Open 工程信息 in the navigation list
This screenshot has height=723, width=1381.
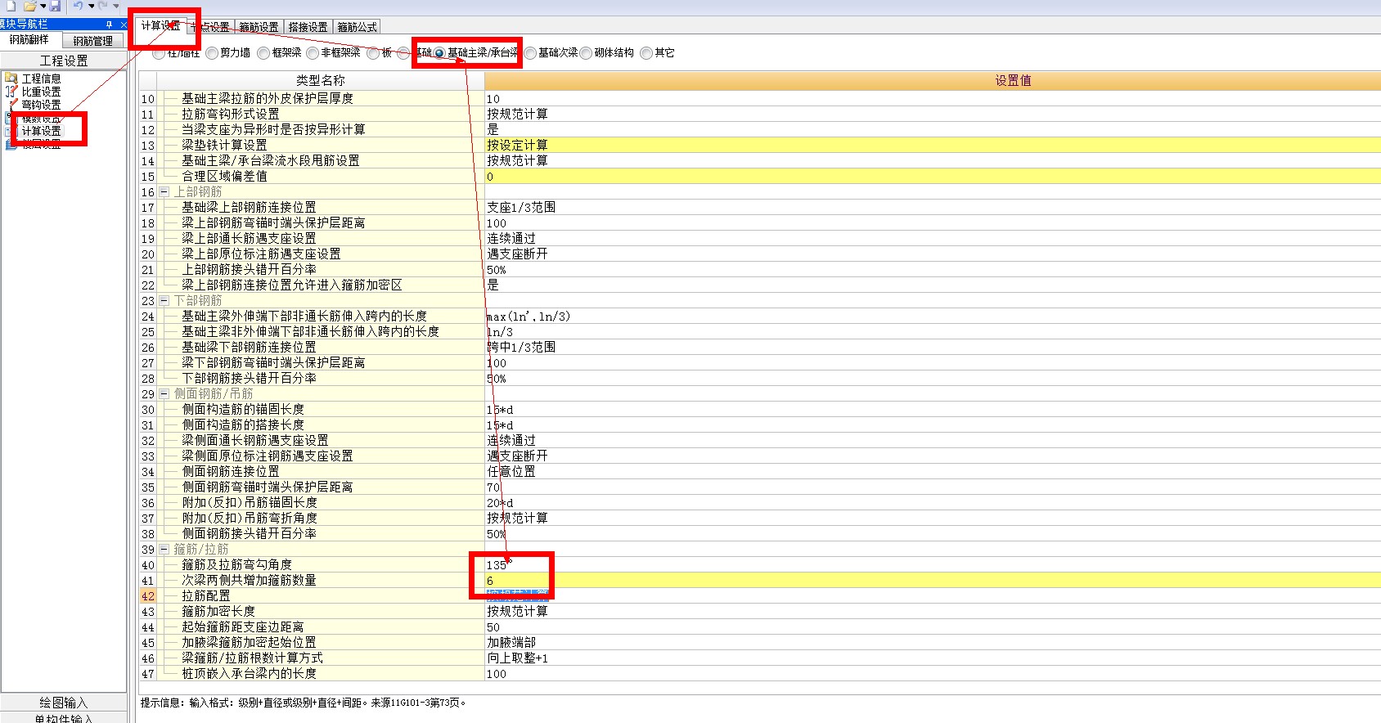41,79
